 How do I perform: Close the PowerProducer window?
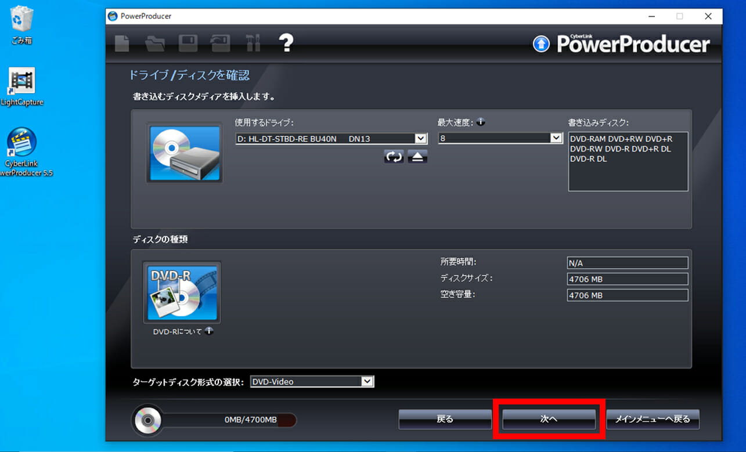click(x=708, y=16)
